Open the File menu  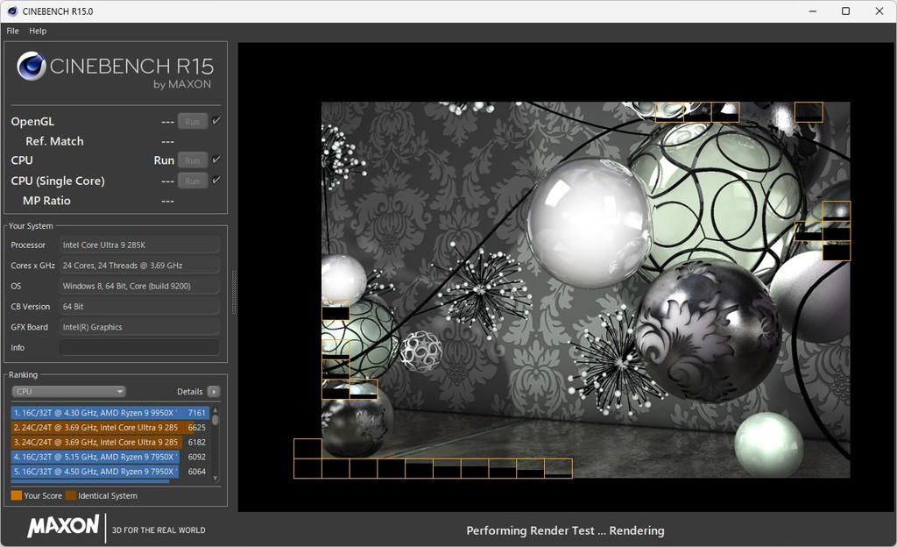coord(12,31)
